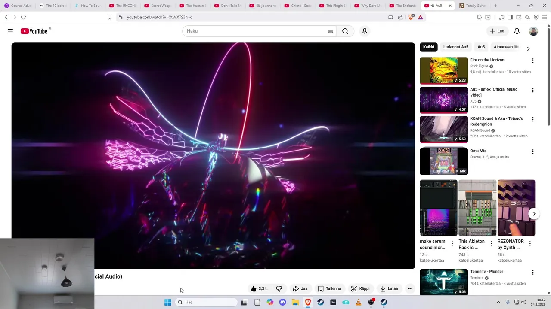Open KOAN Sound Tetsuo's Redemption thumbnail
The image size is (551, 309).
click(x=444, y=129)
